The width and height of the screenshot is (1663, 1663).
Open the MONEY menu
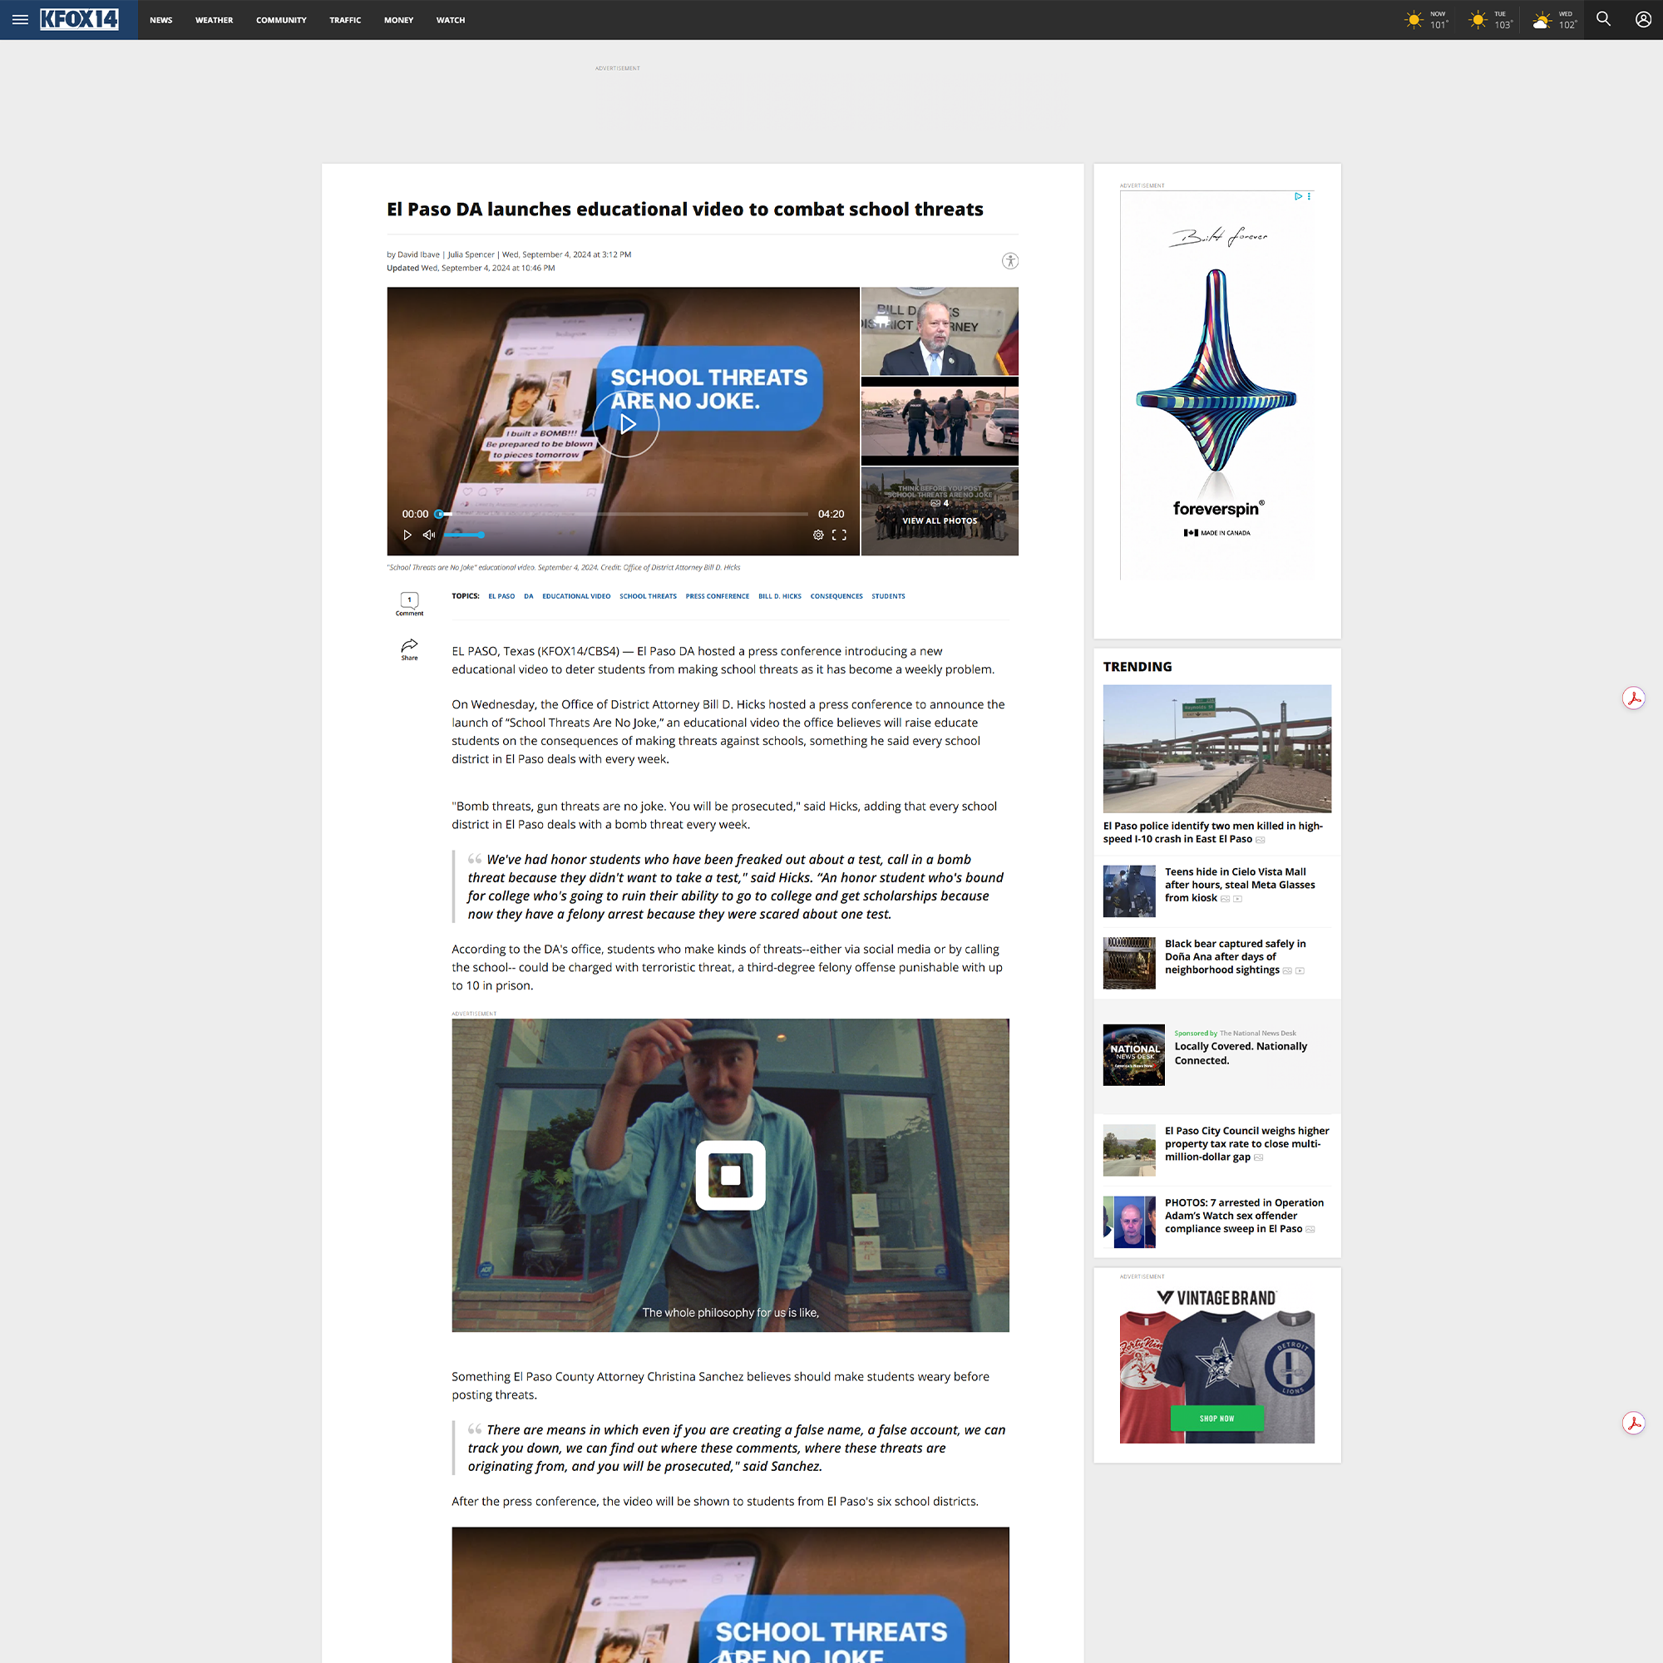pos(398,20)
